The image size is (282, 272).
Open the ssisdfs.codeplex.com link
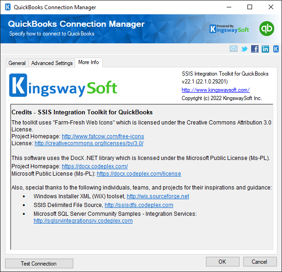(139, 205)
